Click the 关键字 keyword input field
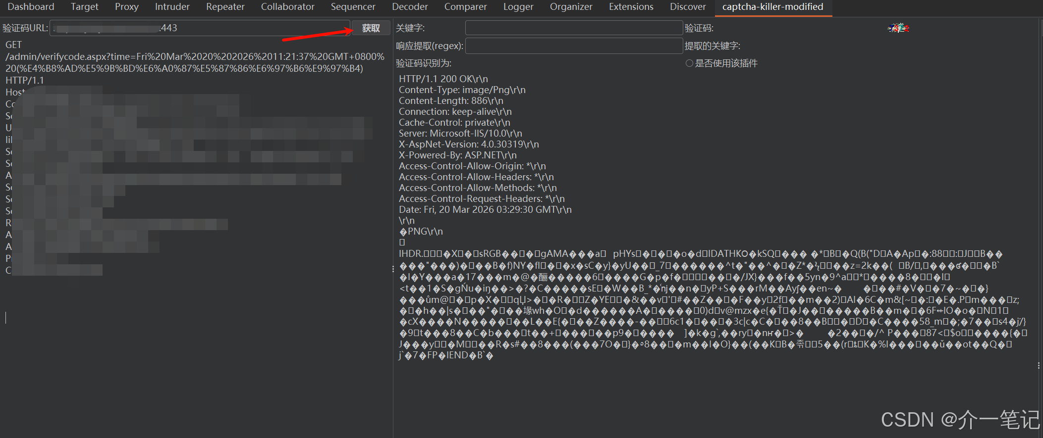Image resolution: width=1043 pixels, height=438 pixels. tap(574, 28)
